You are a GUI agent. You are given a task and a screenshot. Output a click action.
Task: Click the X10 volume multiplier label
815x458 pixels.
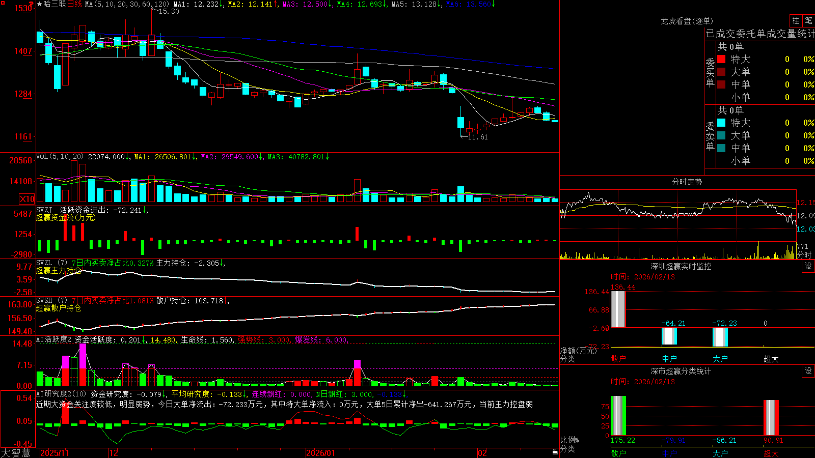click(27, 199)
